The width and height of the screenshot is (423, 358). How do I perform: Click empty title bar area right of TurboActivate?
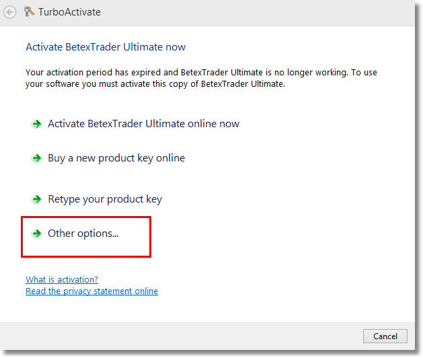click(256, 12)
